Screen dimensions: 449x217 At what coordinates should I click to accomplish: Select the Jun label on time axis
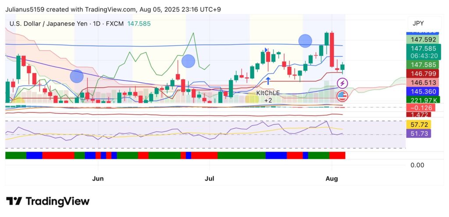coord(99,178)
